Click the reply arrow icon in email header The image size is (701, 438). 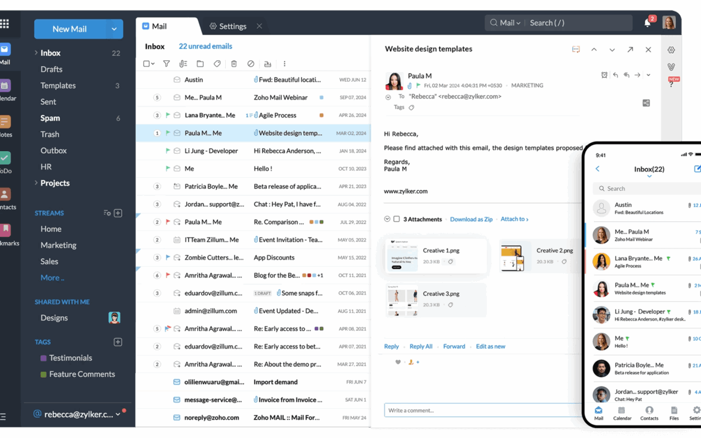pos(615,75)
